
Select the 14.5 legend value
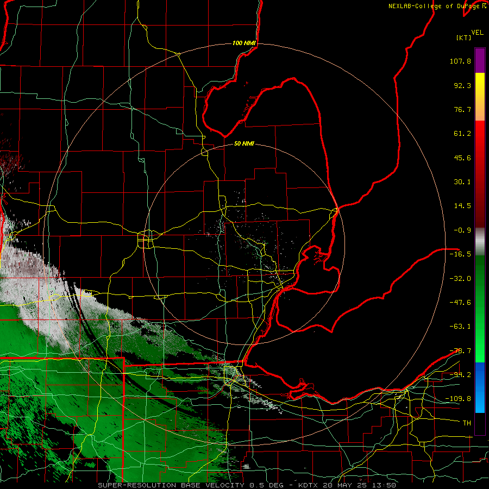coord(462,206)
